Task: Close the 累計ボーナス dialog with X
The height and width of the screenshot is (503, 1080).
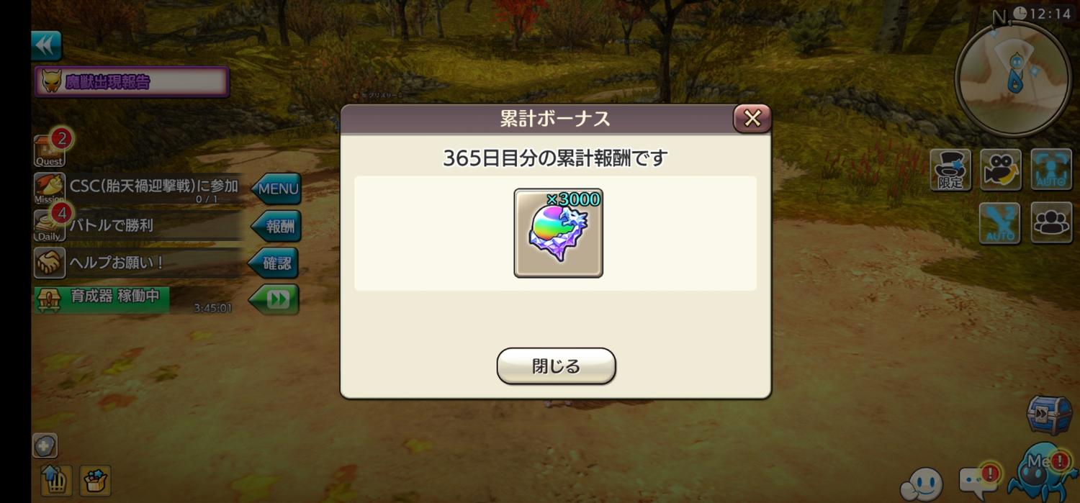Action: coord(752,119)
